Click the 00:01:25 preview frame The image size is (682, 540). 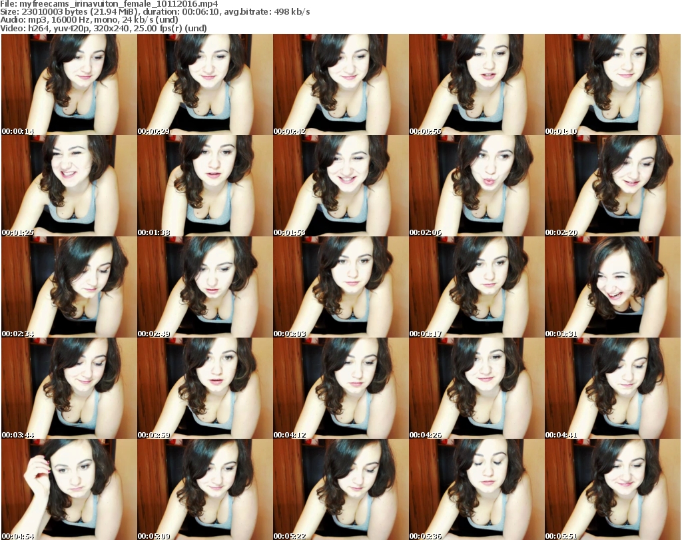click(69, 186)
